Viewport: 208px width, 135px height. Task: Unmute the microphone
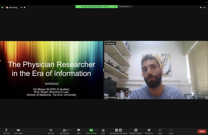6,131
